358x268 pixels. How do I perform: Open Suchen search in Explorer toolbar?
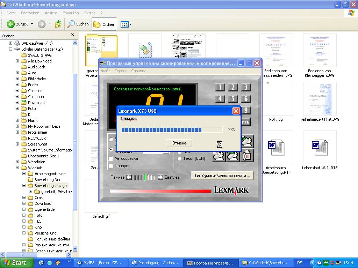point(78,24)
